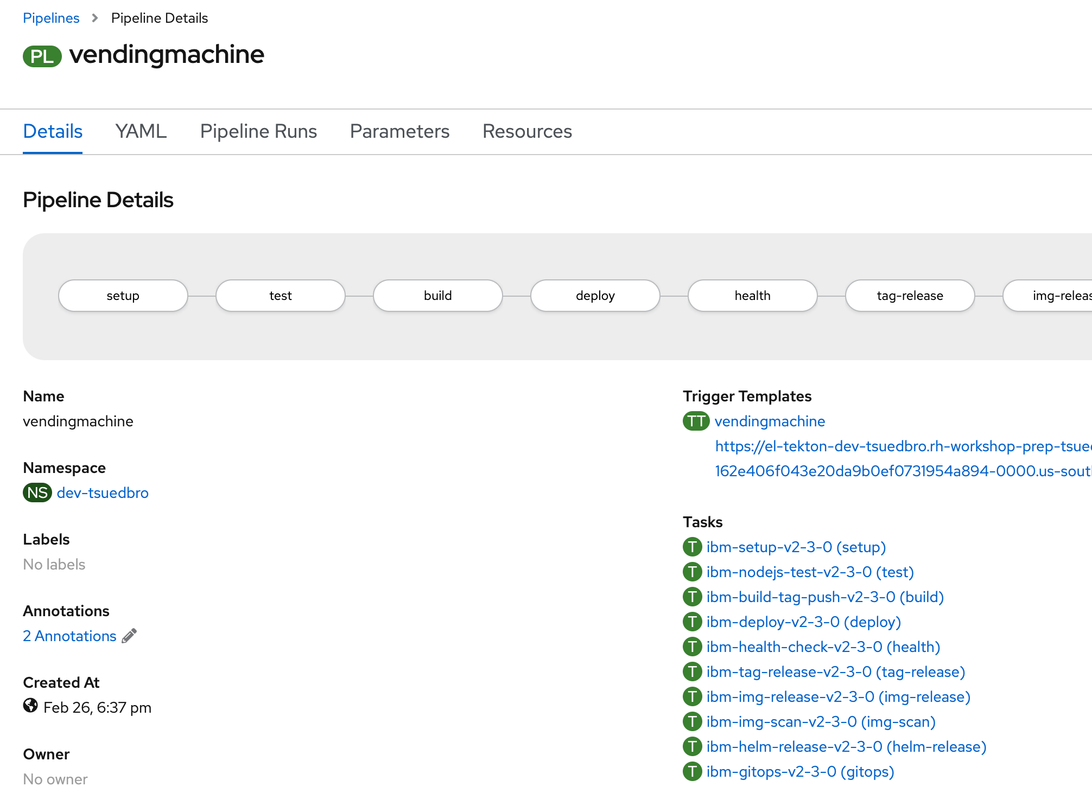Switch to the YAML tab

141,131
